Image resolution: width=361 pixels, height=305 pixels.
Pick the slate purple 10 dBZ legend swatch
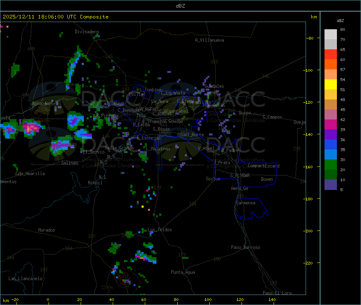tap(331, 185)
